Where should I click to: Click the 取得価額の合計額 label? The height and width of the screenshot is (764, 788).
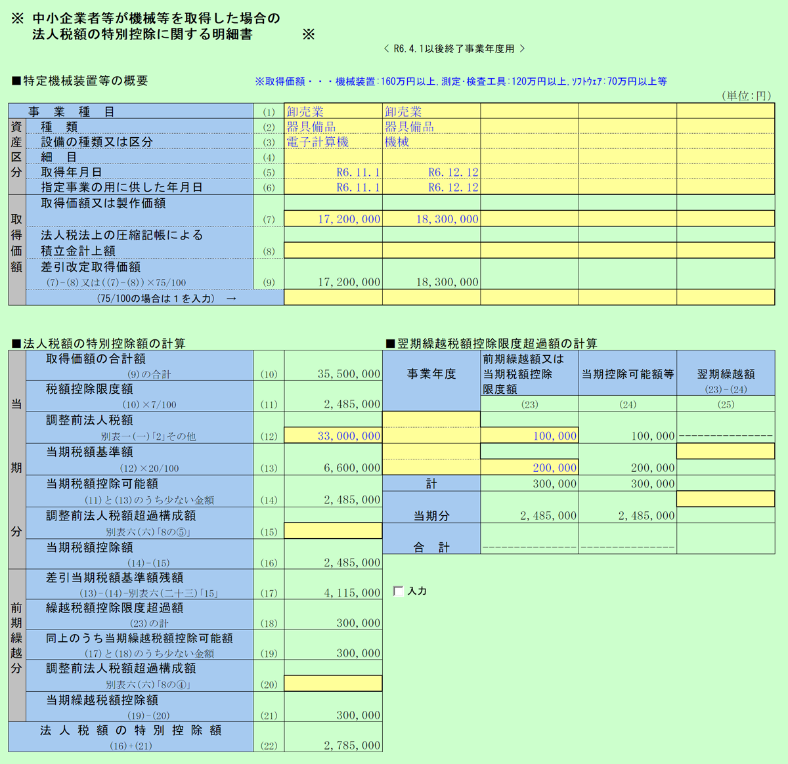(x=96, y=359)
